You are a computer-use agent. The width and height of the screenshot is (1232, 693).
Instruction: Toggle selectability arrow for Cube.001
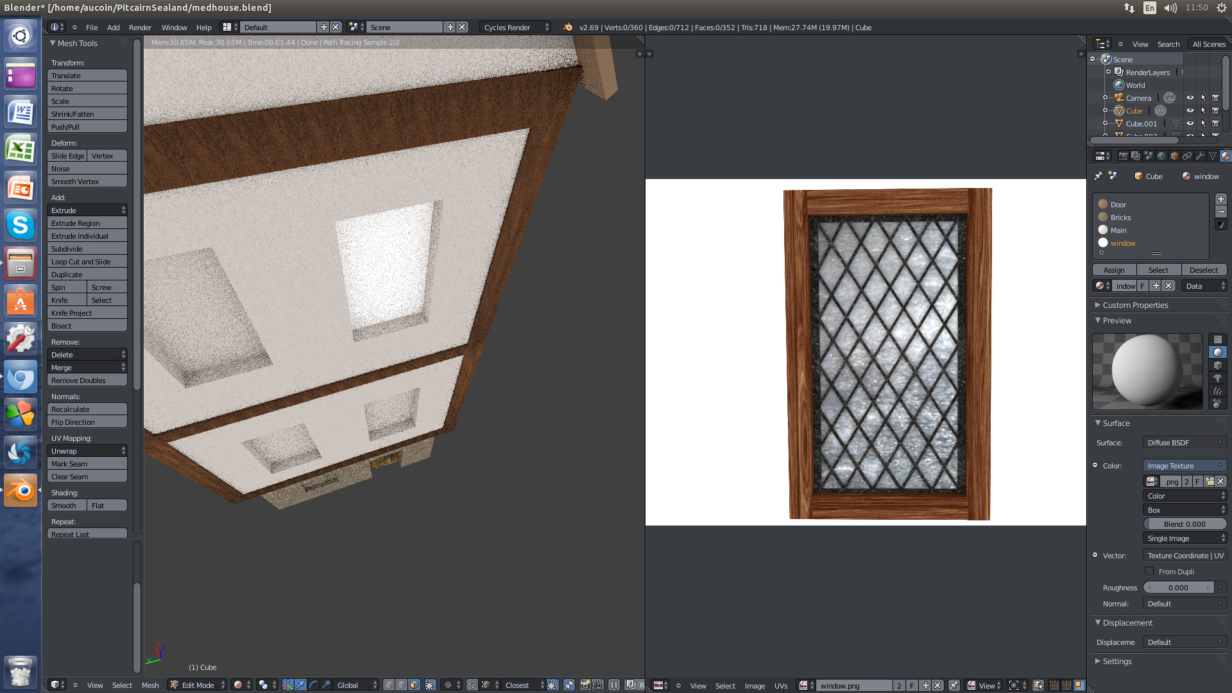[x=1203, y=123]
